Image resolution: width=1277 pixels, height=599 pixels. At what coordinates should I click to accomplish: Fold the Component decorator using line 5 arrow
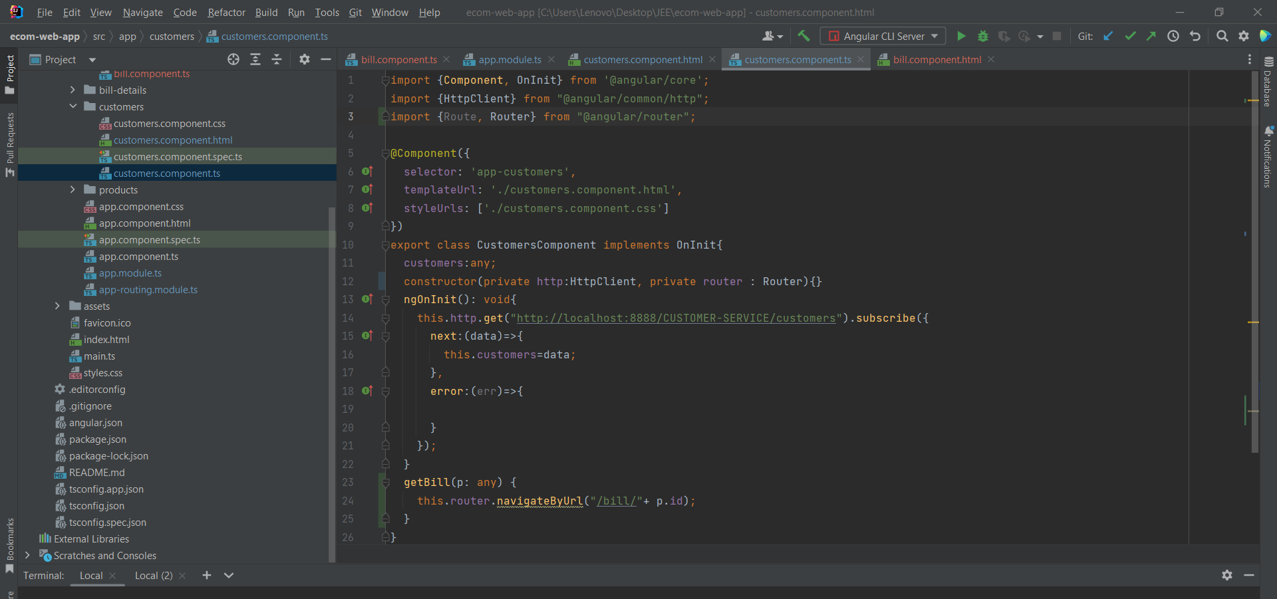[x=386, y=154]
